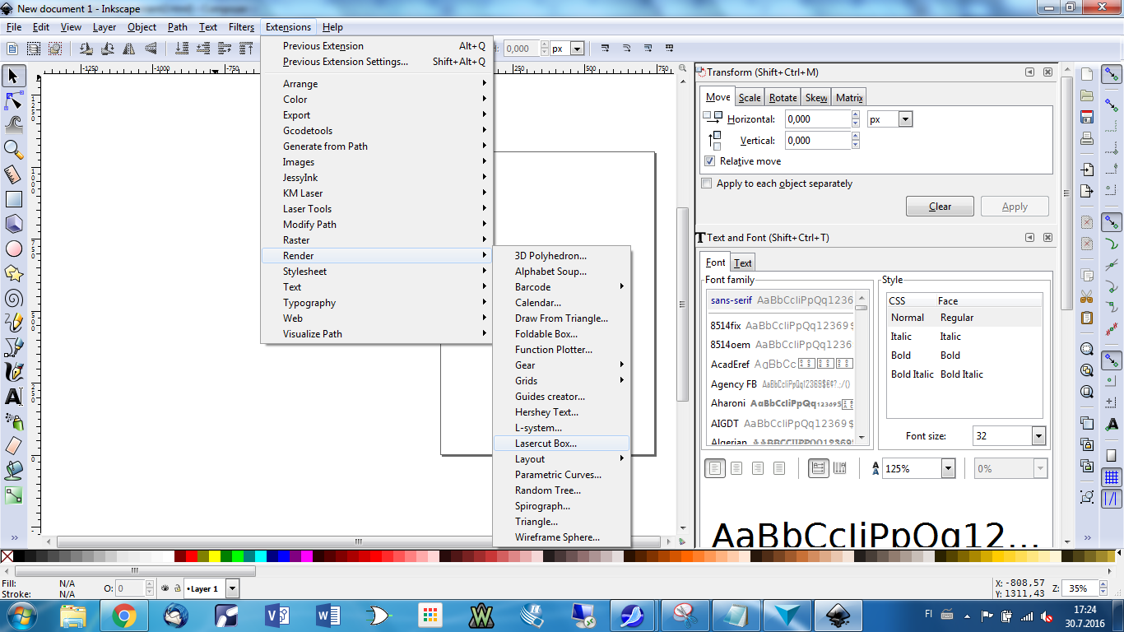
Task: Click the Zoom percentage field
Action: pyautogui.click(x=1080, y=588)
